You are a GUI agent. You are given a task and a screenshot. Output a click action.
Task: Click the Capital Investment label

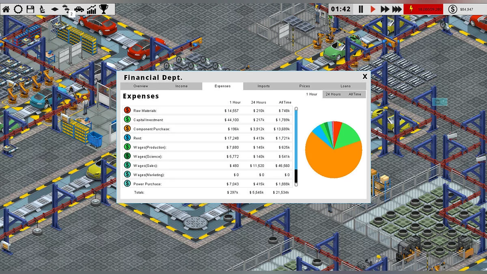pyautogui.click(x=148, y=120)
